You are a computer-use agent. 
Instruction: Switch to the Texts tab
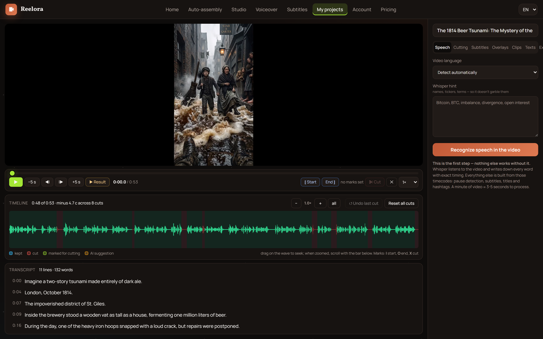pos(530,47)
